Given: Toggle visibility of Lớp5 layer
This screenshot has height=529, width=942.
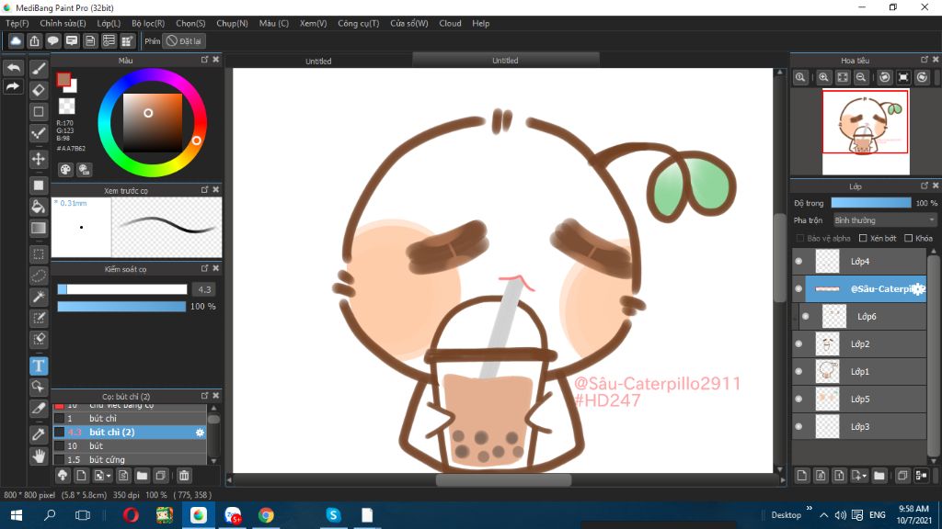Looking at the screenshot, I should pos(798,399).
